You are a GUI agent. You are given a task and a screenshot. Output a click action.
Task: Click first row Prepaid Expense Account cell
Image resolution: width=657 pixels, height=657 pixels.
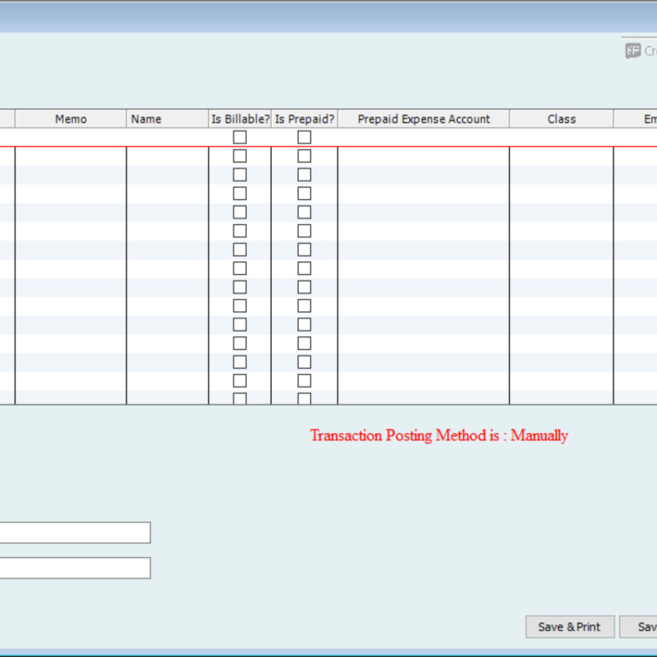(x=424, y=137)
